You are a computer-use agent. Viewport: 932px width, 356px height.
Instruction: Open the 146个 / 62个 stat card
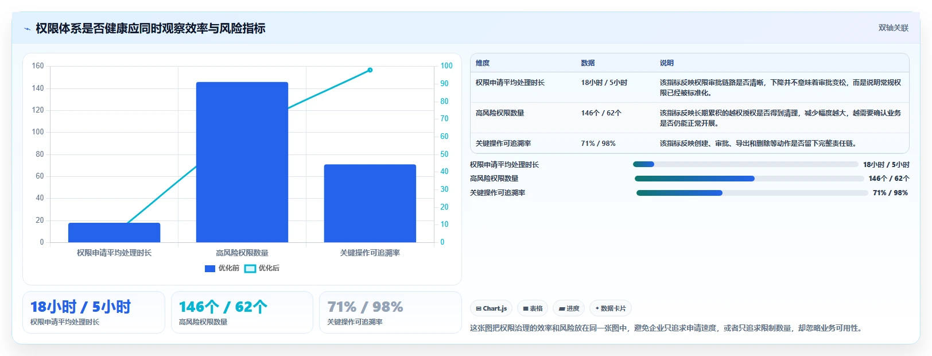pos(242,312)
